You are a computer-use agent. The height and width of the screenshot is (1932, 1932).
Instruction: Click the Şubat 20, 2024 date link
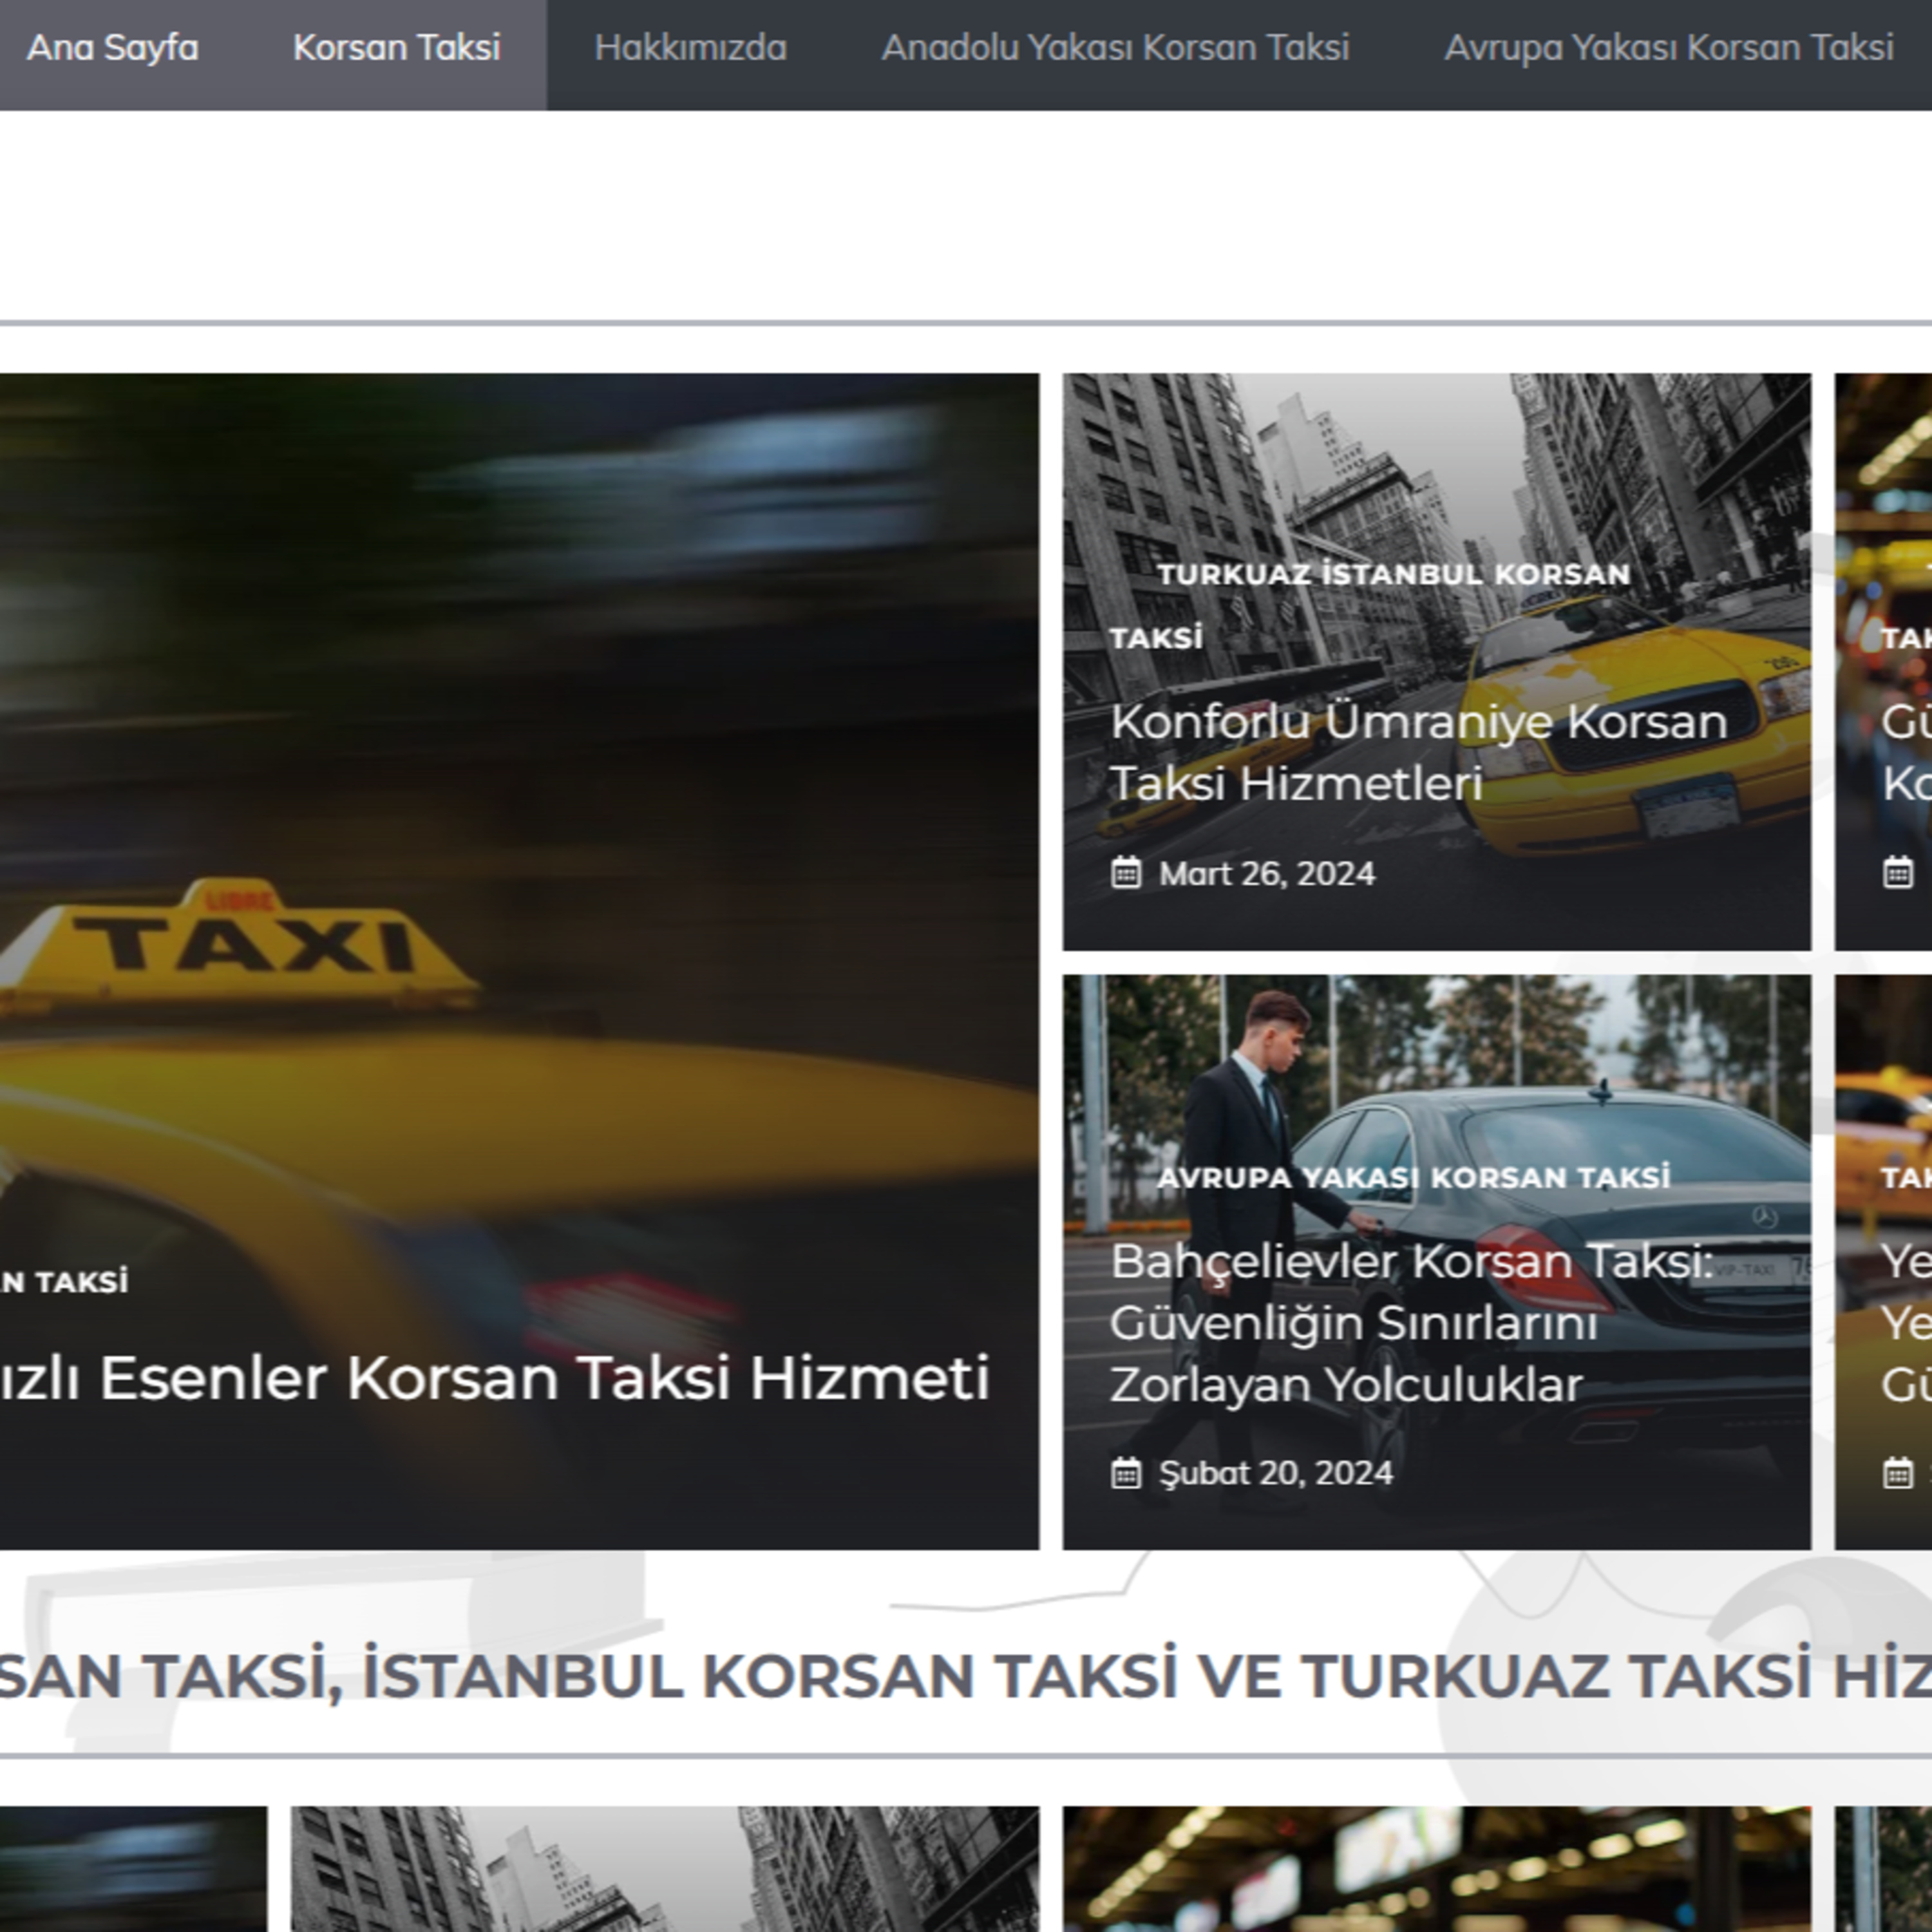click(x=1276, y=1473)
